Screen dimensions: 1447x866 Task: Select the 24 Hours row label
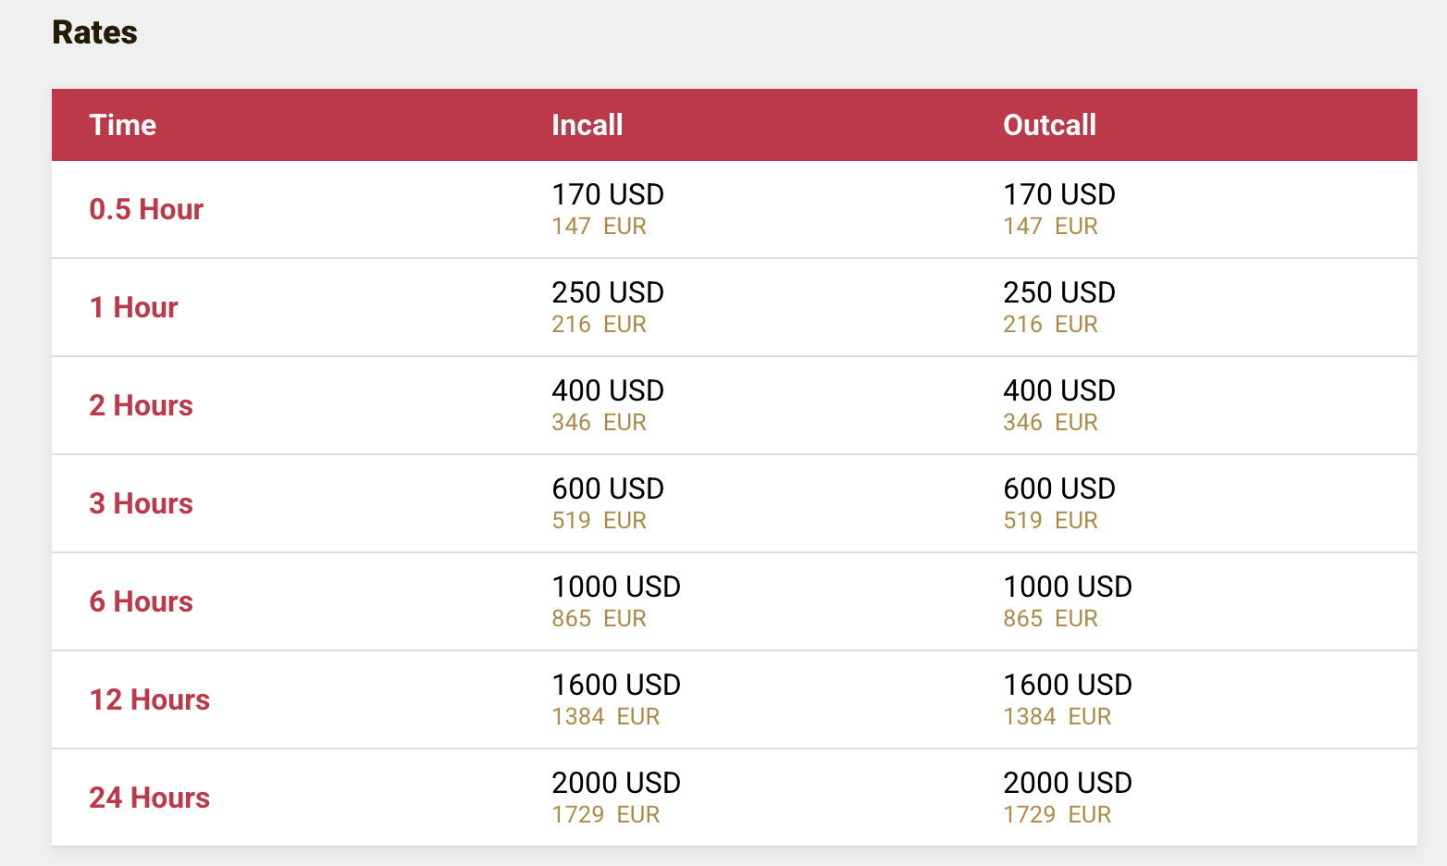tap(149, 798)
